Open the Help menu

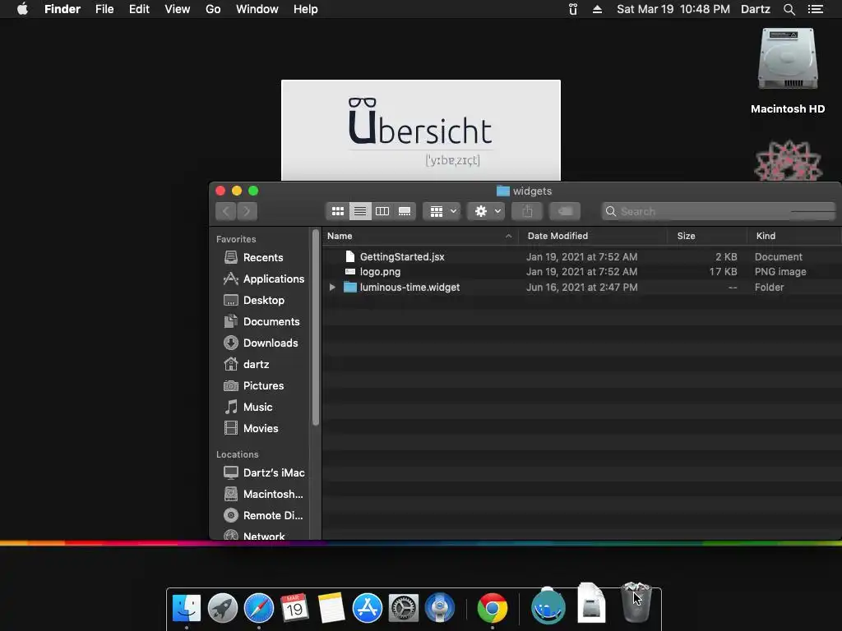[x=306, y=9]
